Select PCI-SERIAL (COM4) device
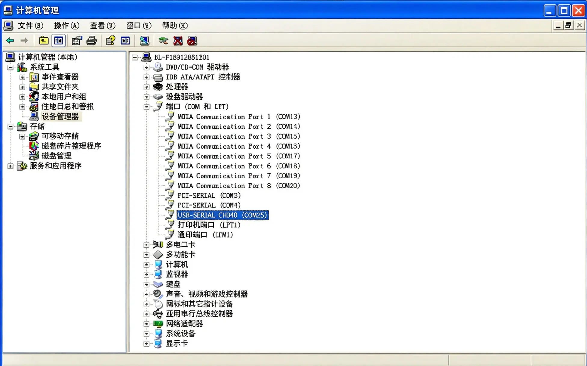 click(x=209, y=205)
